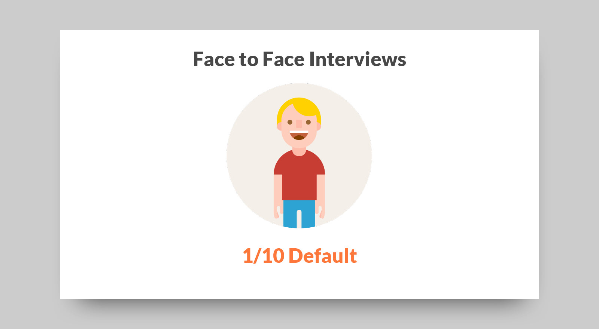Click the "Face to Face Interviews" heading
Screen dimensions: 599x329
(299, 59)
